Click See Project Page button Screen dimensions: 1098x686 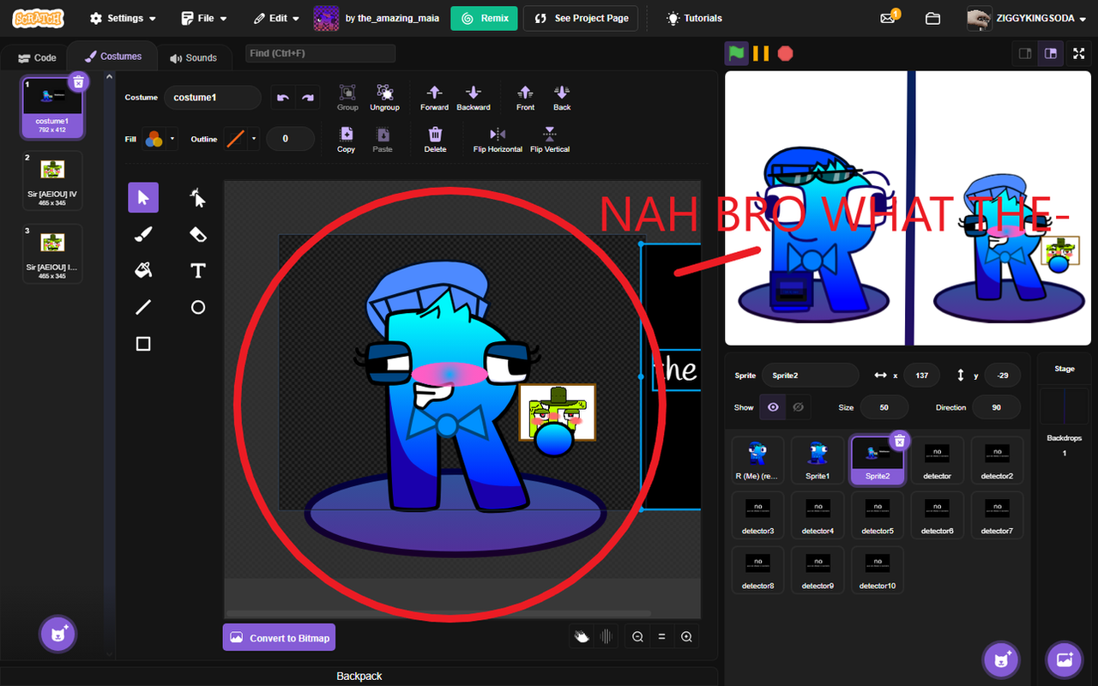(x=581, y=18)
